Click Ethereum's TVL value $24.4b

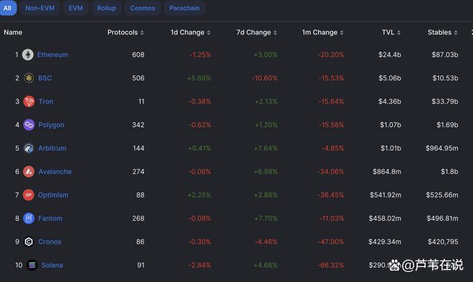point(390,55)
